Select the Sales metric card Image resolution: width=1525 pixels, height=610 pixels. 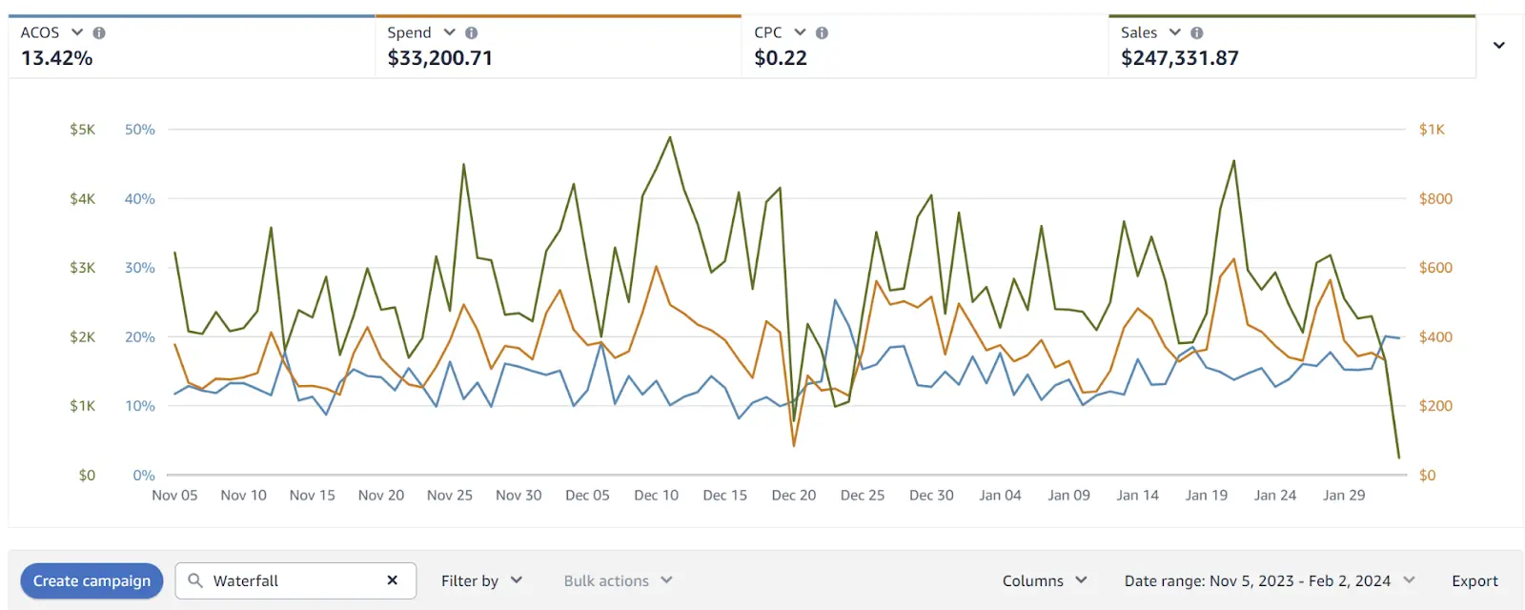1291,46
